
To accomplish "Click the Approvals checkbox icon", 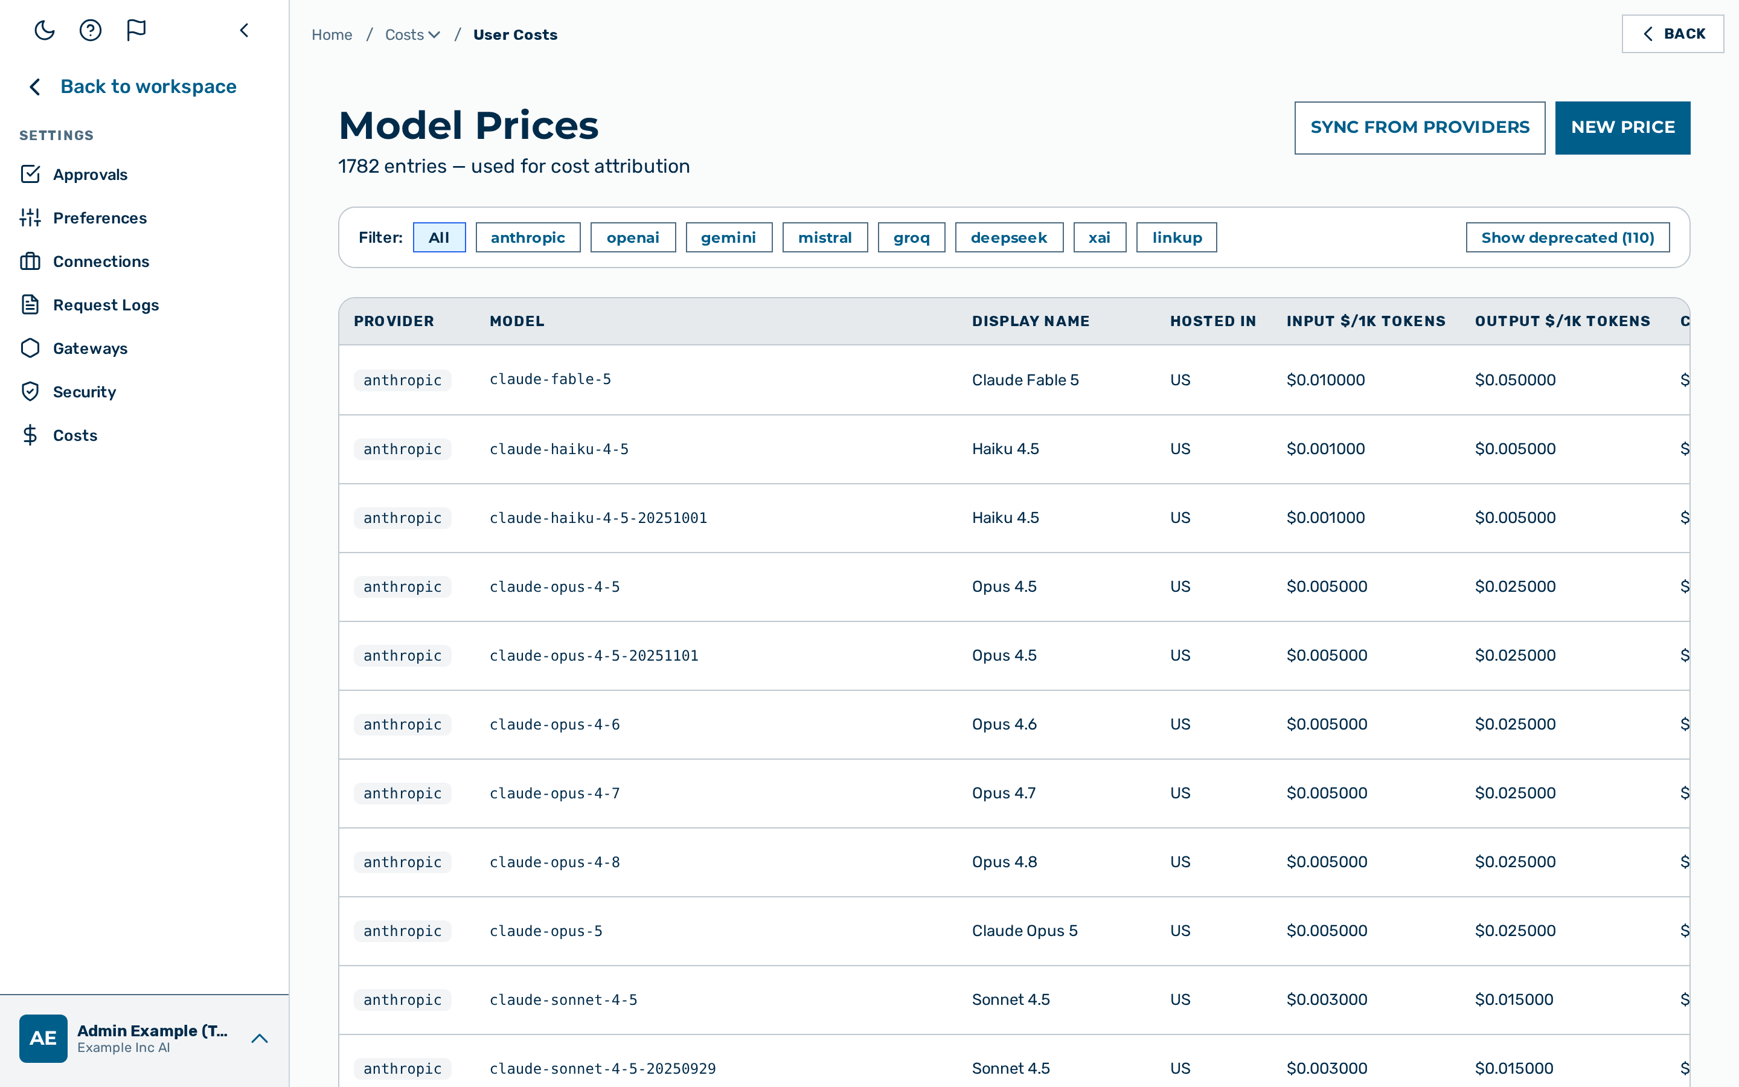I will click(x=30, y=174).
